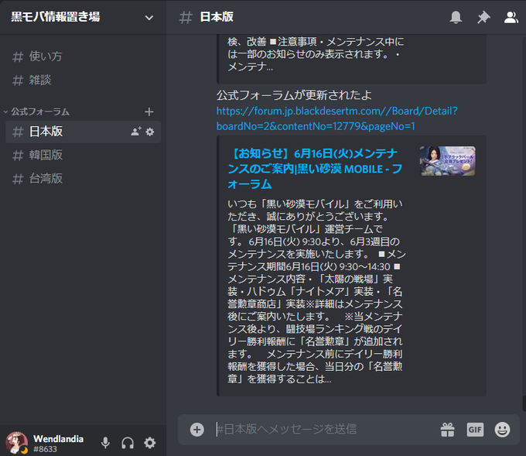The width and height of the screenshot is (526, 456).
Task: Deafen with the headphones icon
Action: point(128,443)
